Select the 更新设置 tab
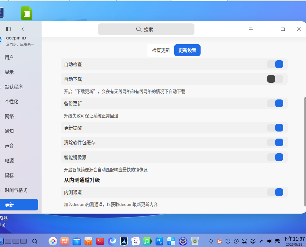This screenshot has height=247, width=306. tap(187, 50)
